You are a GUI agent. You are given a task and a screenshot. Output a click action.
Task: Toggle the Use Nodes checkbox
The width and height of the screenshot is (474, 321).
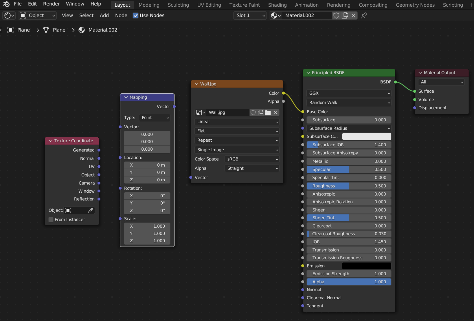coord(135,15)
